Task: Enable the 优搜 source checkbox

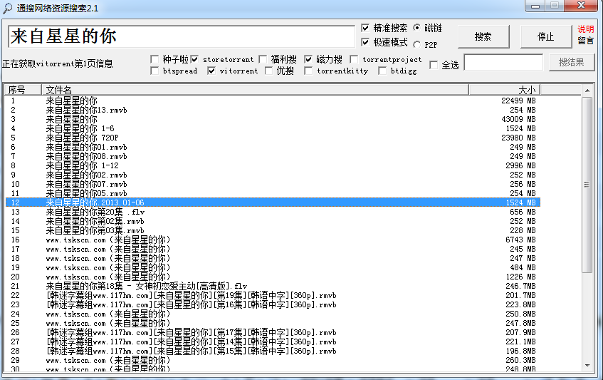Action: pos(269,71)
